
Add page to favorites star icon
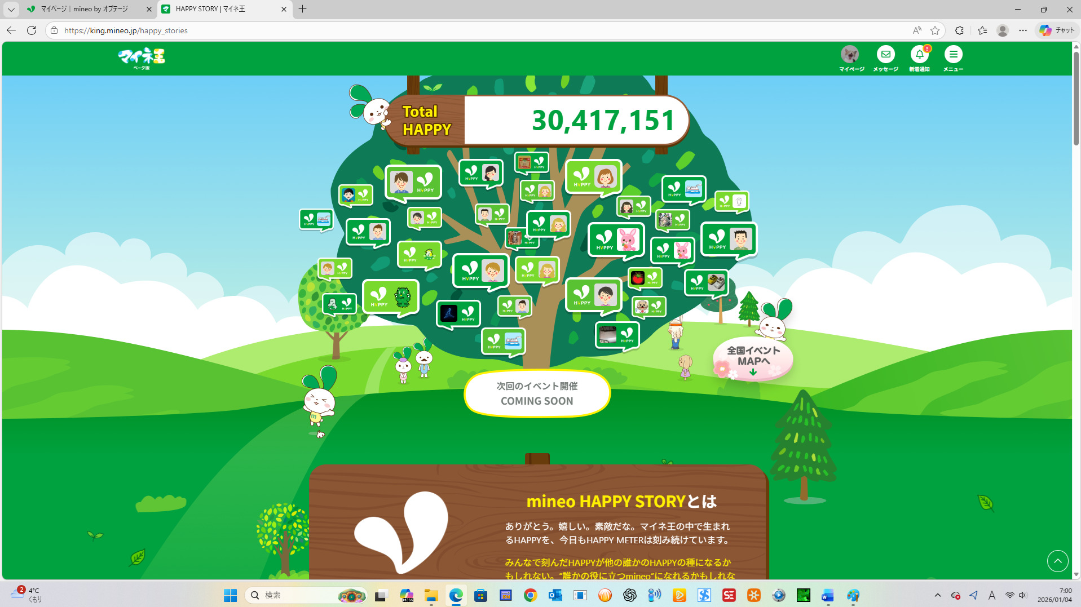tap(935, 30)
